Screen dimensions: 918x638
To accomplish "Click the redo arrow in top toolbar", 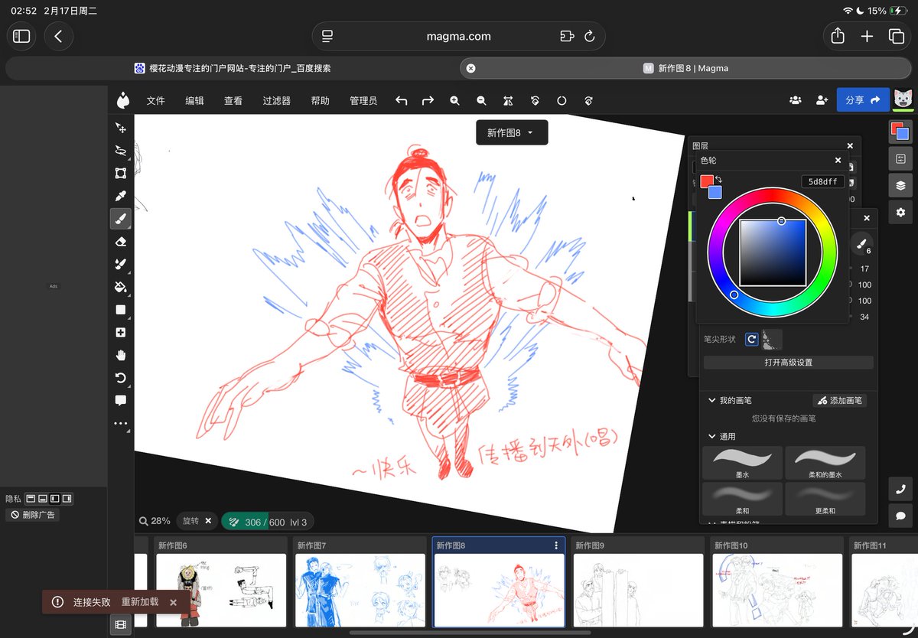I will 428,100.
